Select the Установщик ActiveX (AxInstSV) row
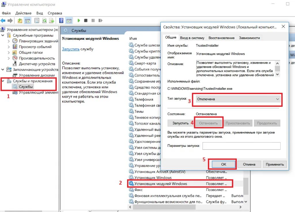Image resolution: width=295 pixels, height=212 pixels. pos(186,172)
